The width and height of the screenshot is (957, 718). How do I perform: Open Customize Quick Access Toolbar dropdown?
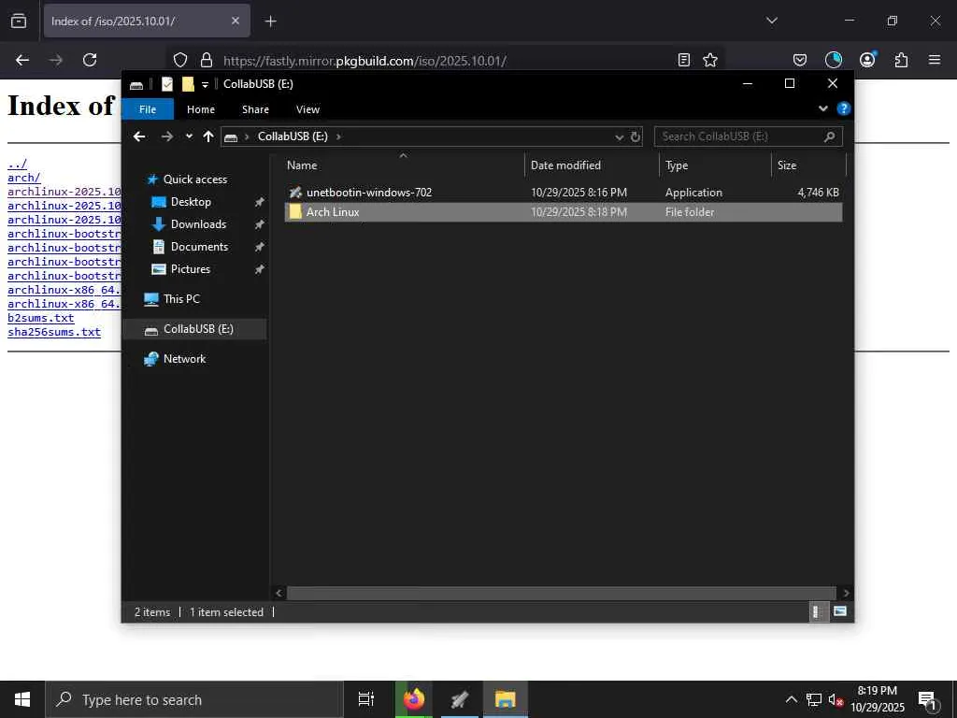pos(205,84)
